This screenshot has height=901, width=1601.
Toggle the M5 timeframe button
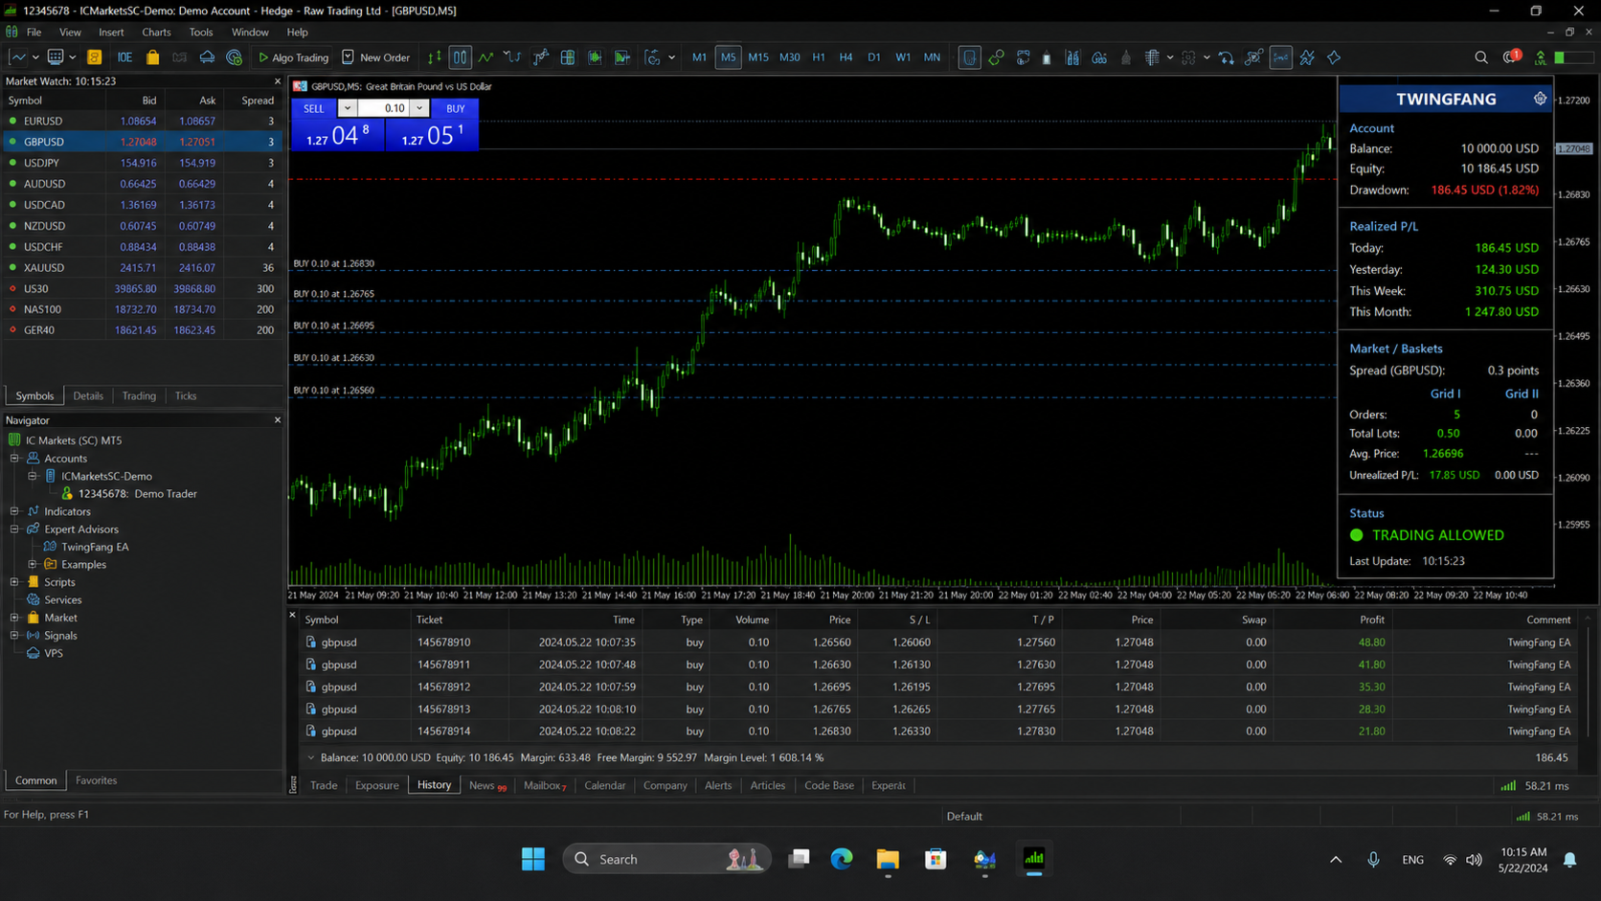729,57
